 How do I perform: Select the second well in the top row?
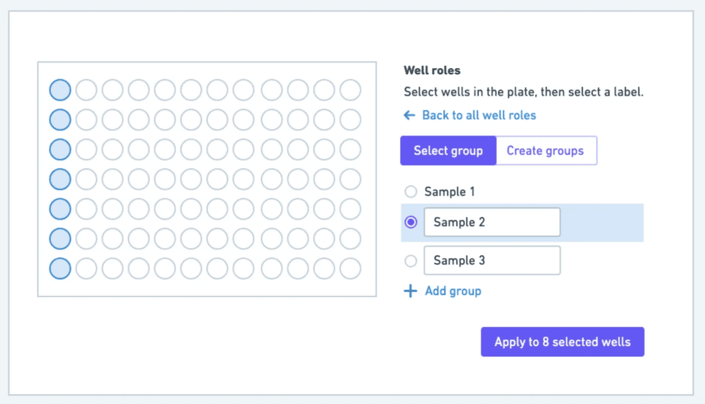[x=86, y=90]
